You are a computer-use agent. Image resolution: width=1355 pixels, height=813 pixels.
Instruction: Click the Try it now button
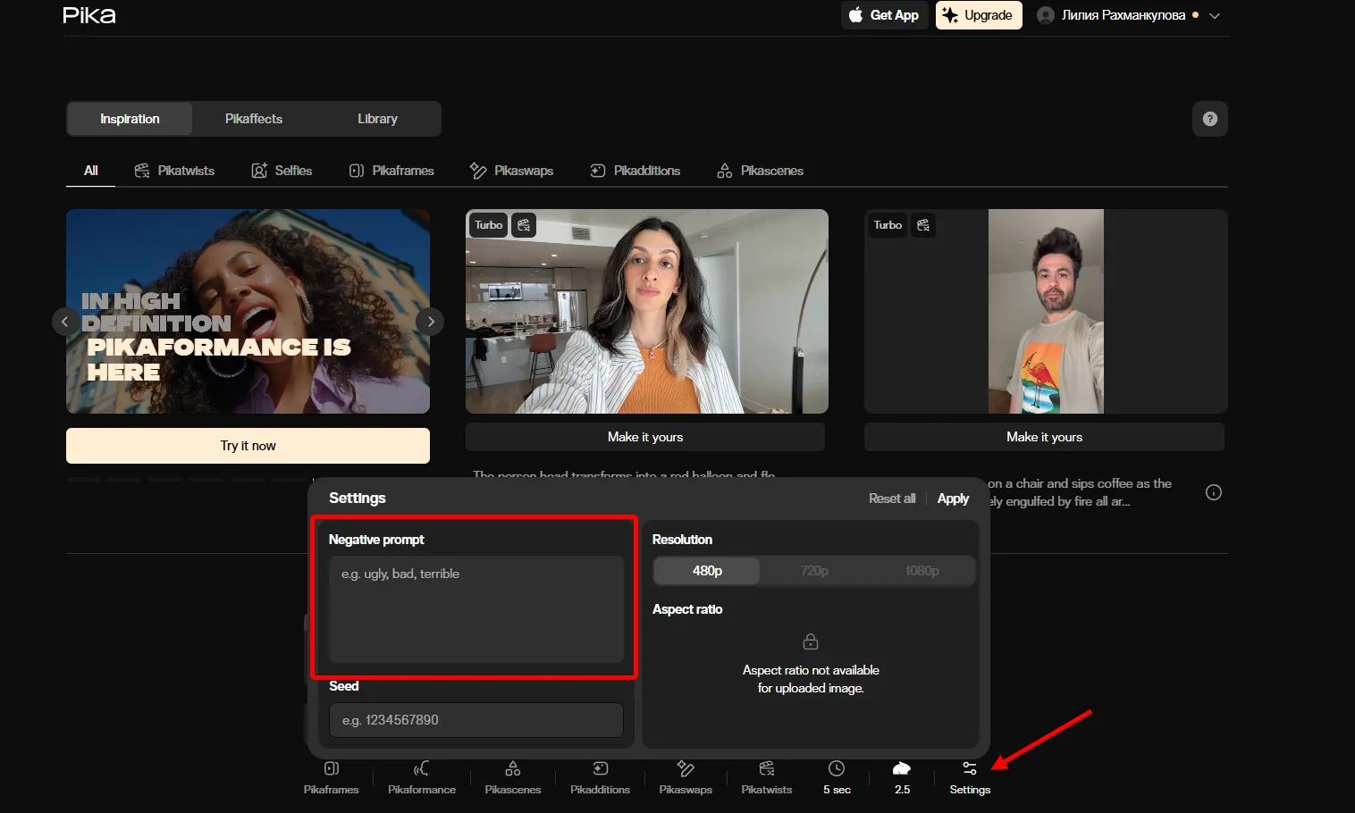pos(248,446)
